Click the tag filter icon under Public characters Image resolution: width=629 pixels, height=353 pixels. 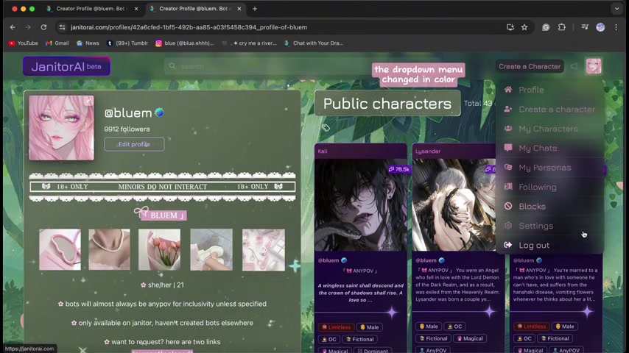click(326, 128)
